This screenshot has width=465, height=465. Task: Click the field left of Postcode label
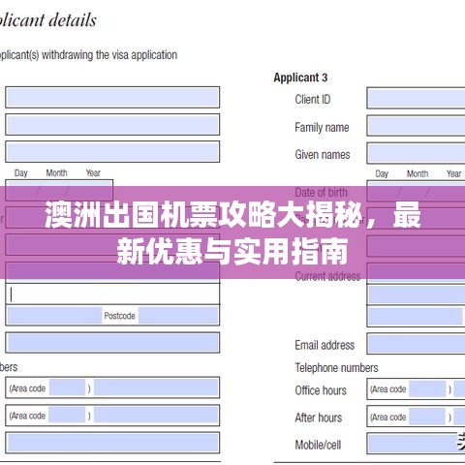54,316
